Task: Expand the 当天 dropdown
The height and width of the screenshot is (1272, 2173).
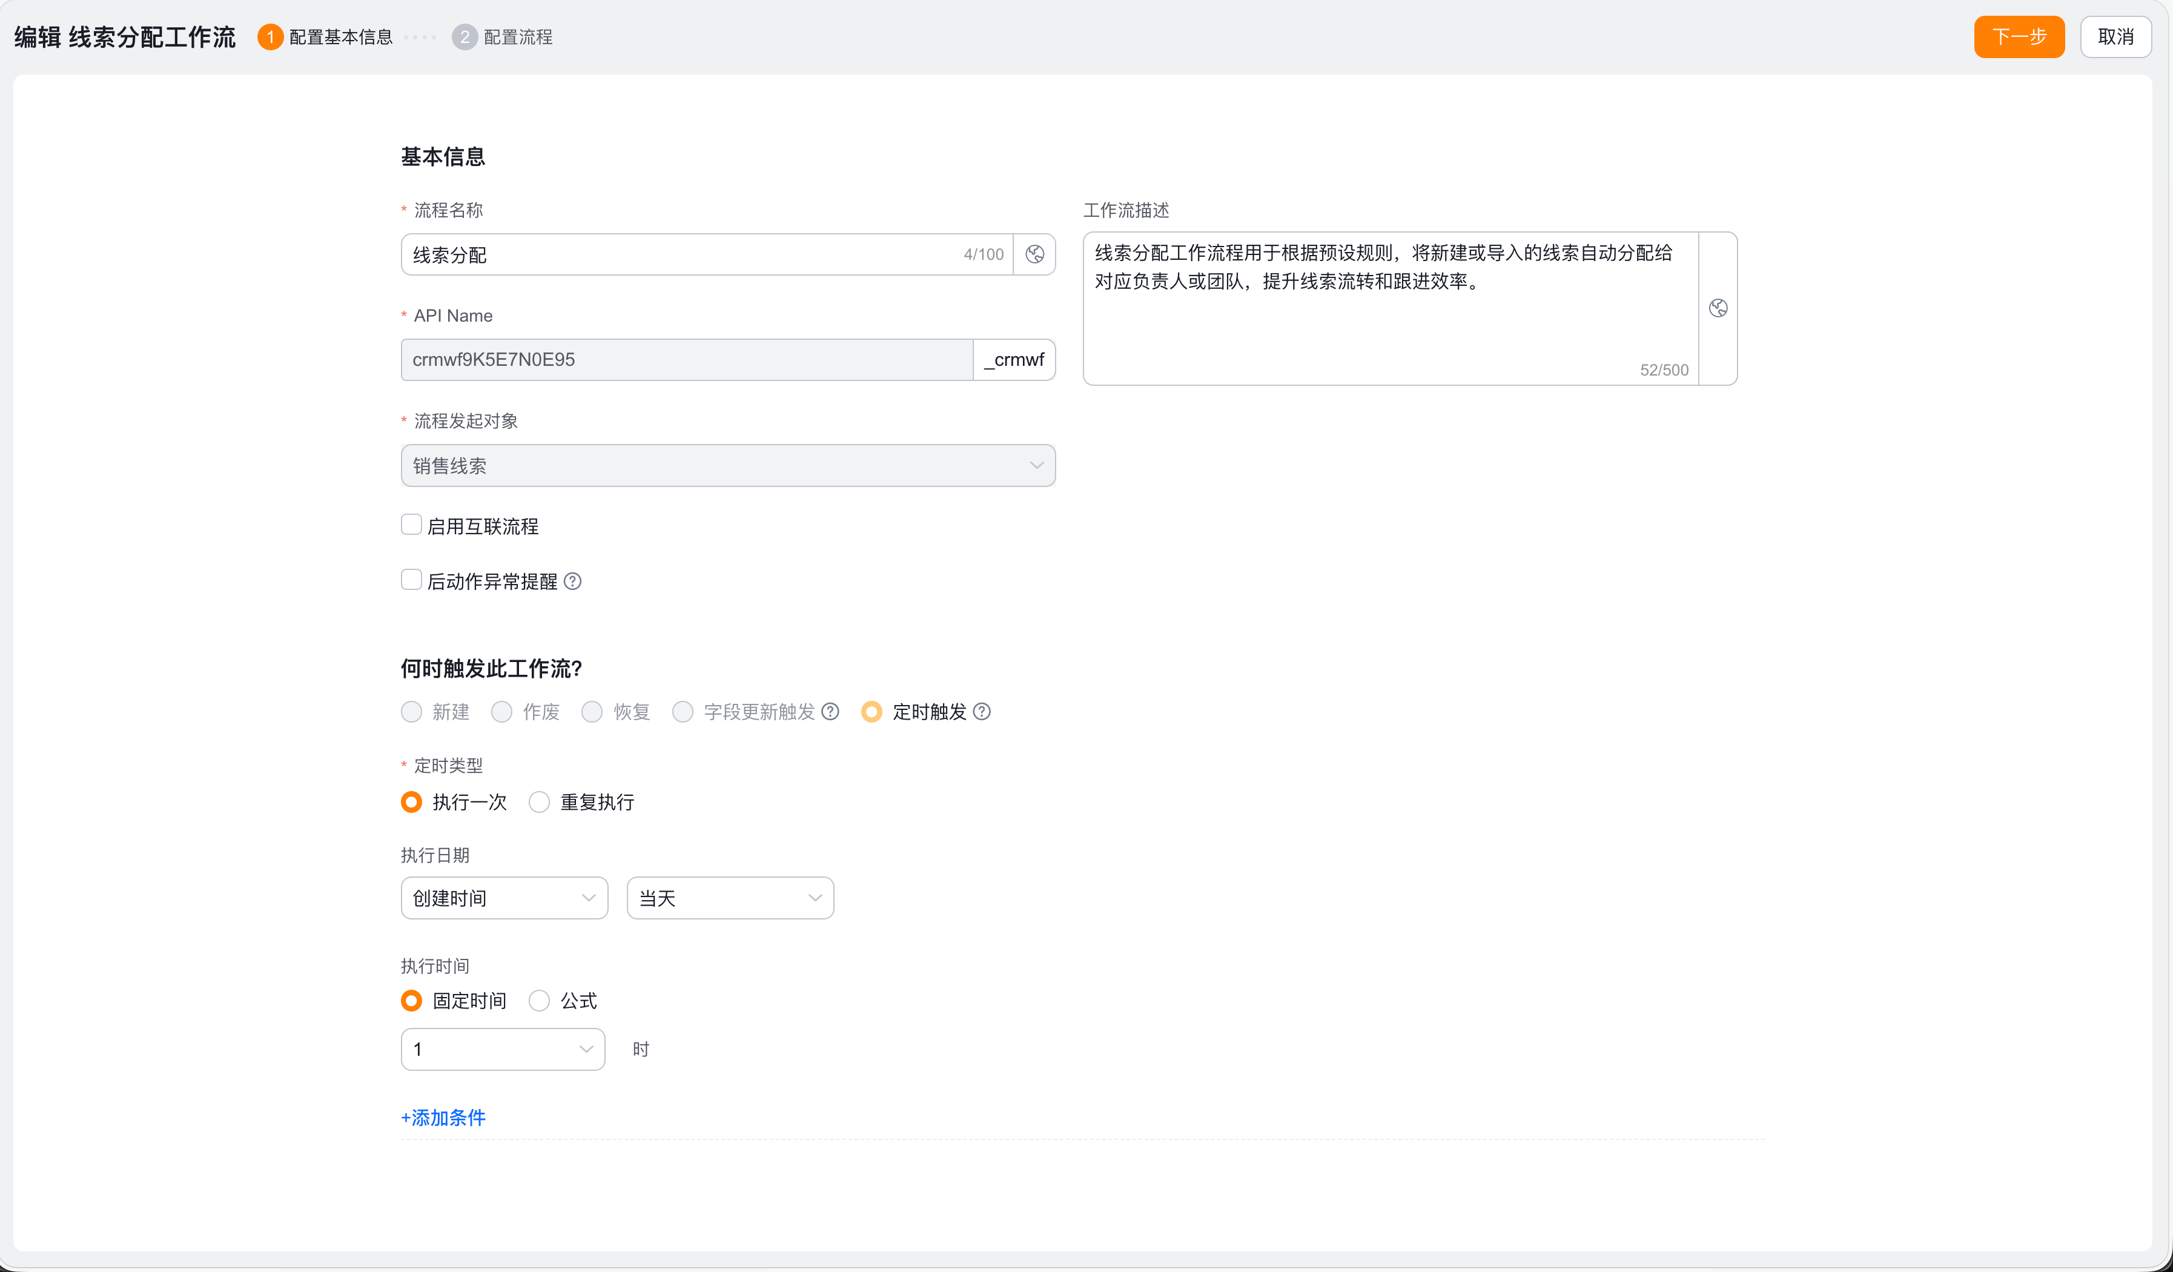Action: (730, 898)
